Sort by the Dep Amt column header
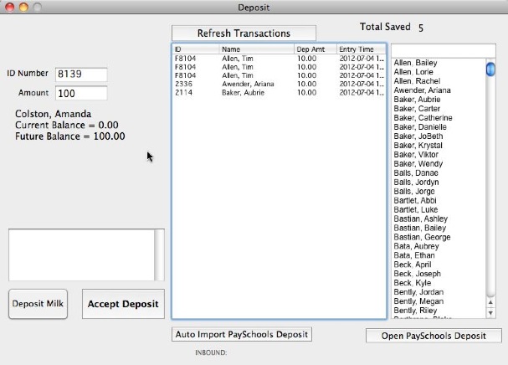Viewport: 508px width, 365px height. pos(316,49)
